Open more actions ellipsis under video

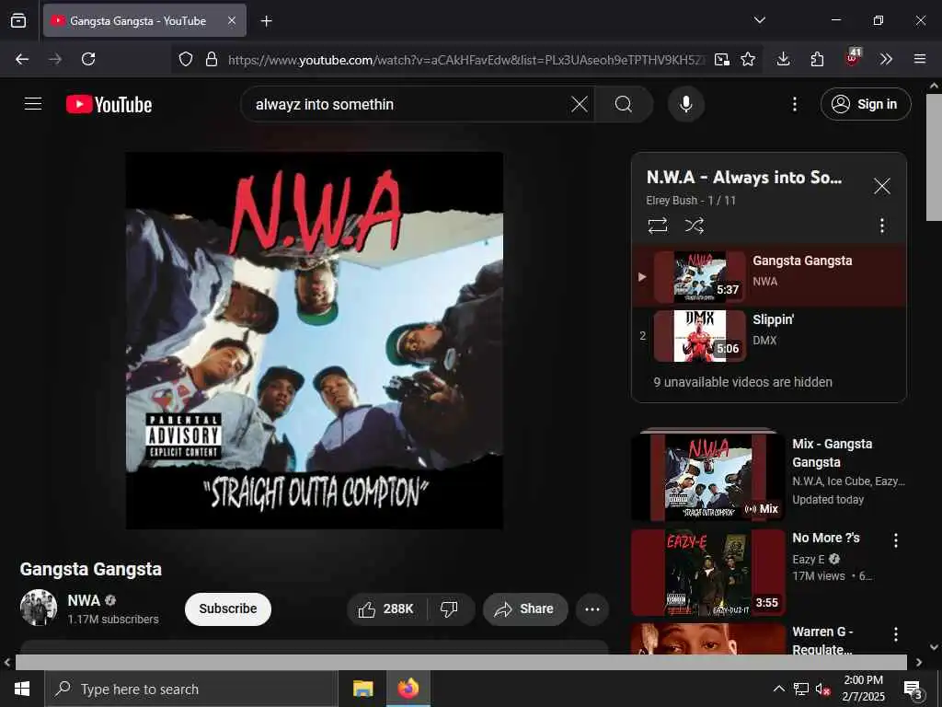coord(592,609)
